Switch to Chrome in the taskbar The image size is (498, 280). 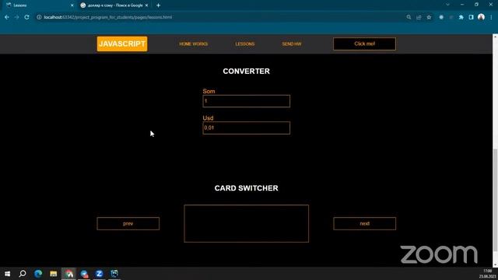69,273
